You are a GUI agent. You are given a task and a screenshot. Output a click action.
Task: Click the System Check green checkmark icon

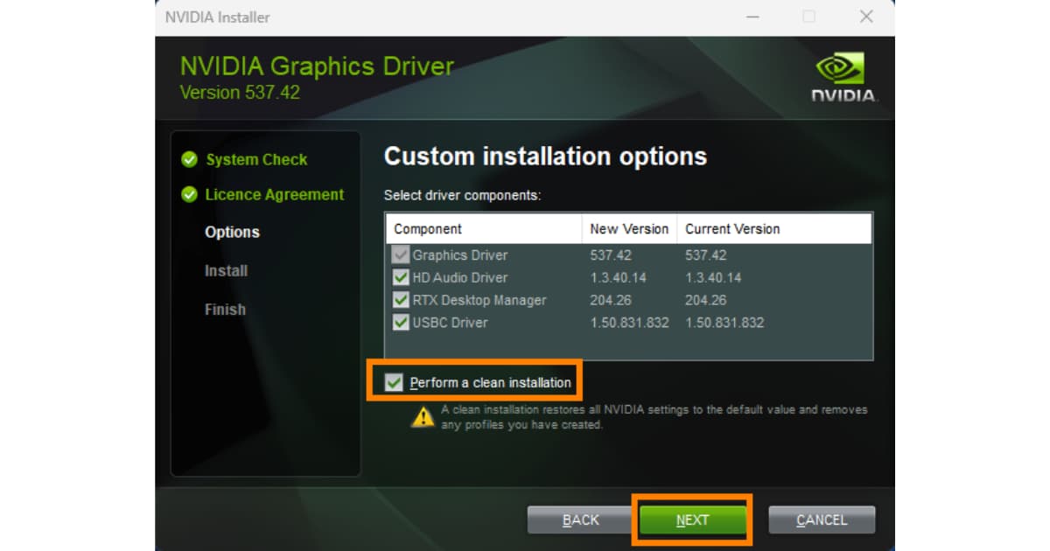coord(189,160)
